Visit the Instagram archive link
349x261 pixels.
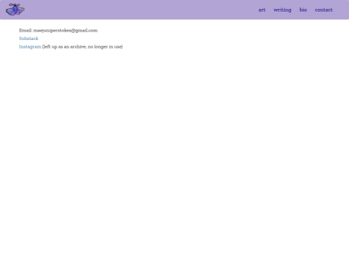[30, 47]
